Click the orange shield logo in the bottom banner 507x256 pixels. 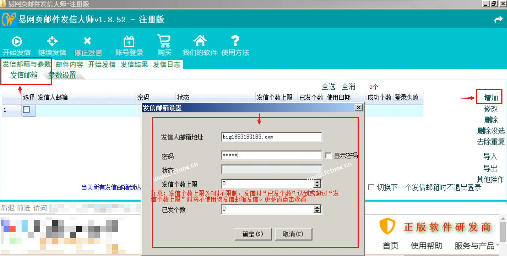pyautogui.click(x=387, y=226)
